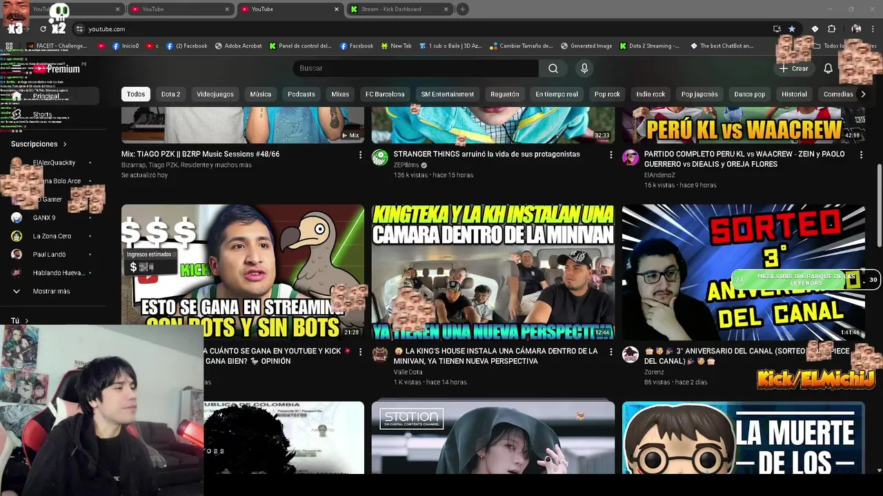The image size is (883, 496).
Task: Click inside the Buscar search field
Action: point(416,68)
